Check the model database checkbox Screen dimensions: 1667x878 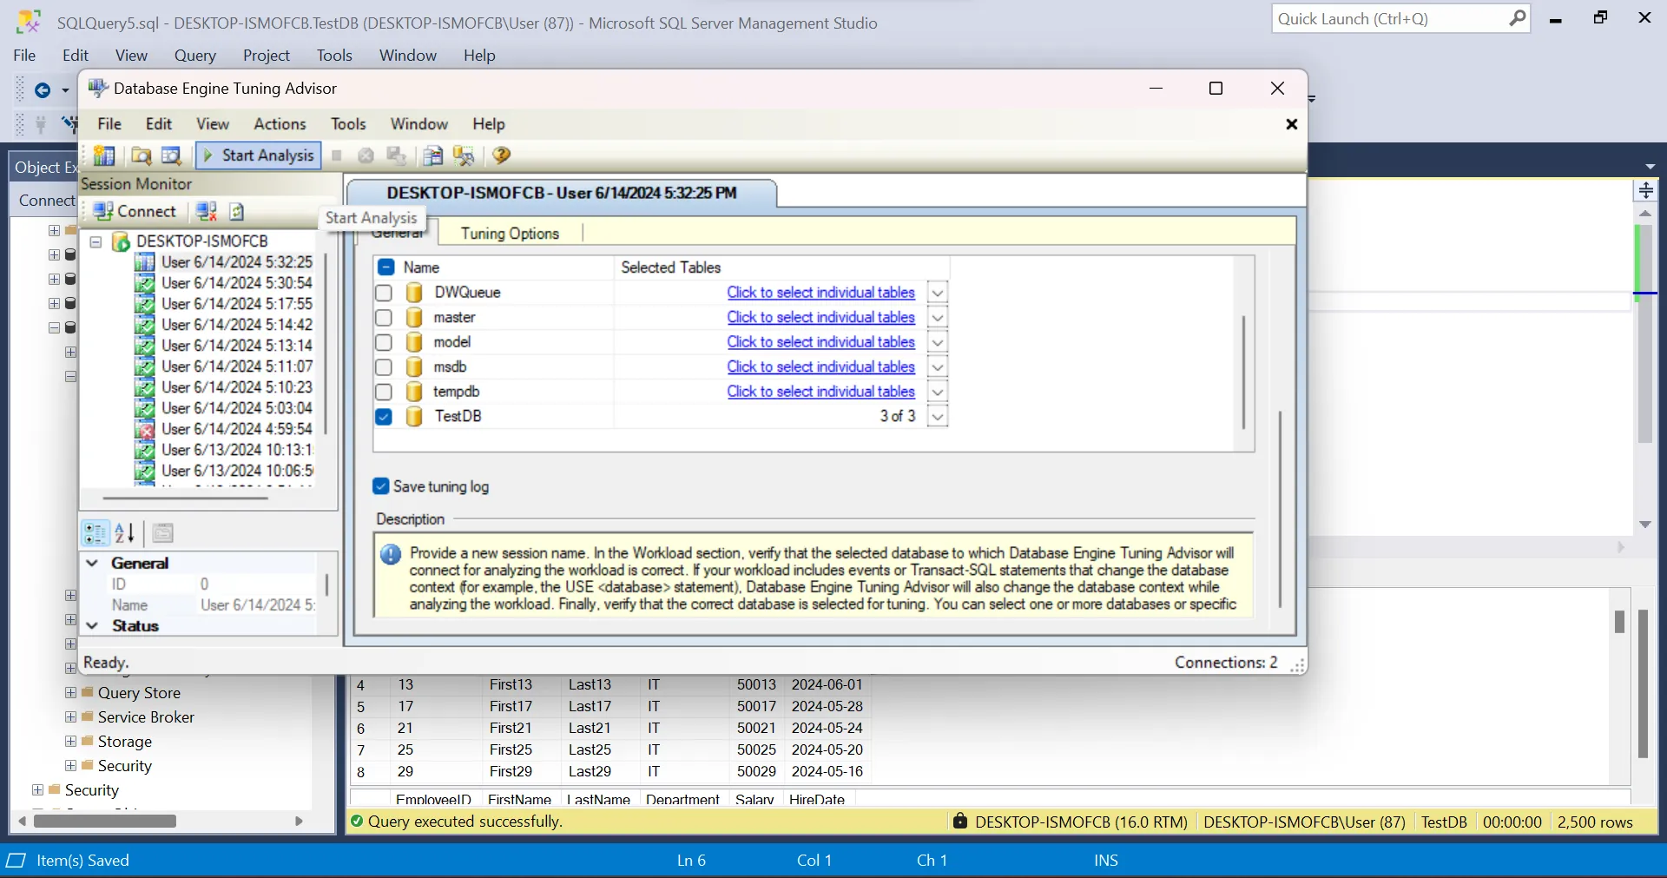coord(384,342)
